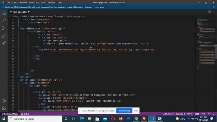This screenshot has width=217, height=122.
Task: Open the Help menu
Action: (x=60, y=3)
